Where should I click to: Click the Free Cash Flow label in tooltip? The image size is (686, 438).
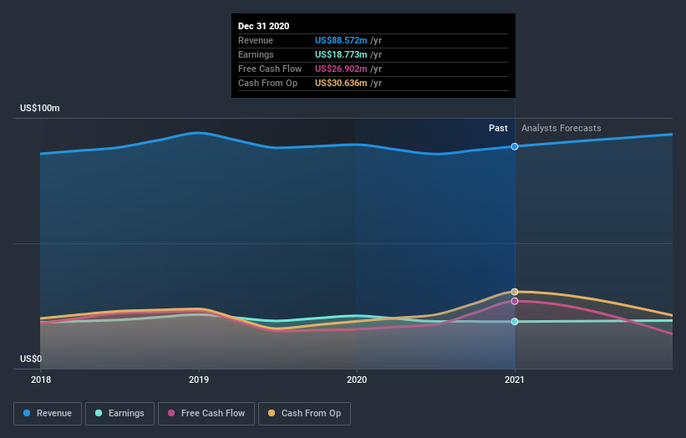point(270,69)
